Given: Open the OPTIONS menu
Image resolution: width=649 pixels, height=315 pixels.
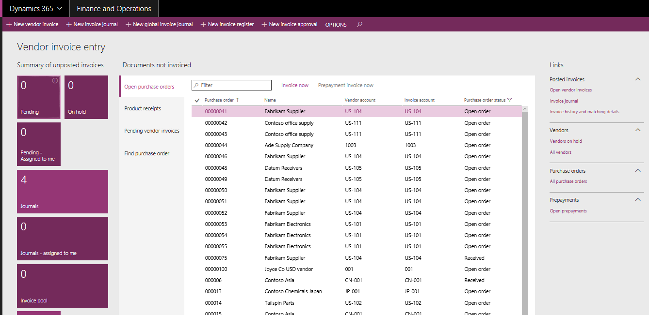Looking at the screenshot, I should (336, 25).
